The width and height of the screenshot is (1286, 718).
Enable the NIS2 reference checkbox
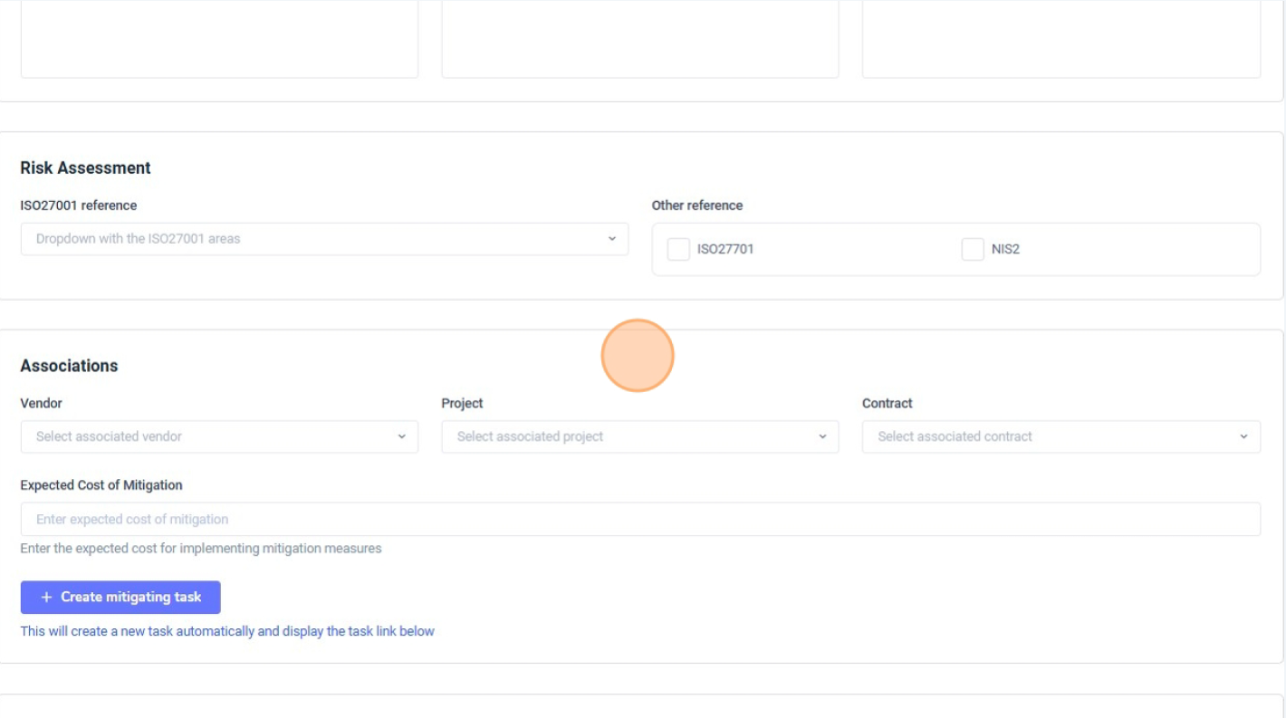pos(973,249)
